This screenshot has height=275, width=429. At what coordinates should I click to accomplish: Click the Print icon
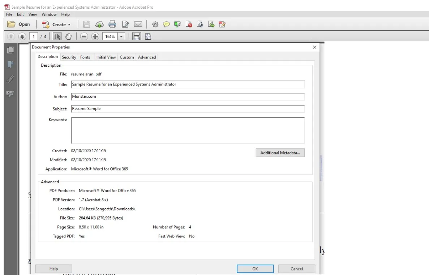(112, 24)
